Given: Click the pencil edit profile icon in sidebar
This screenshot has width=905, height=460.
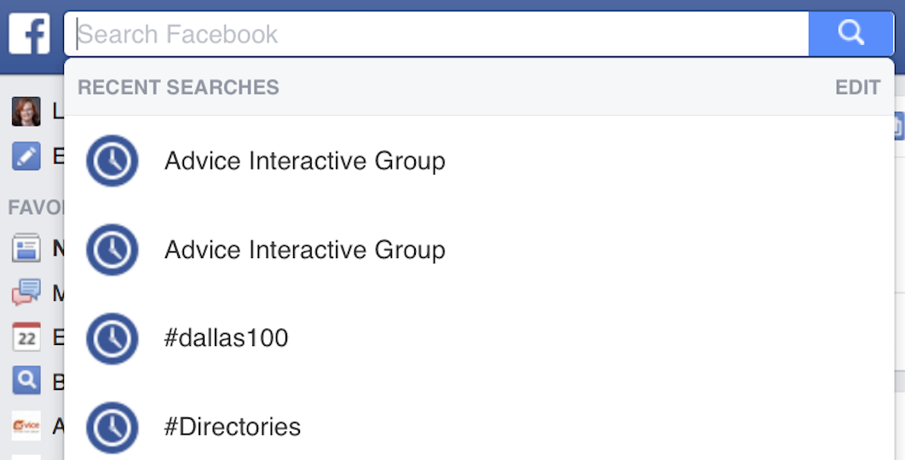Looking at the screenshot, I should pyautogui.click(x=26, y=157).
